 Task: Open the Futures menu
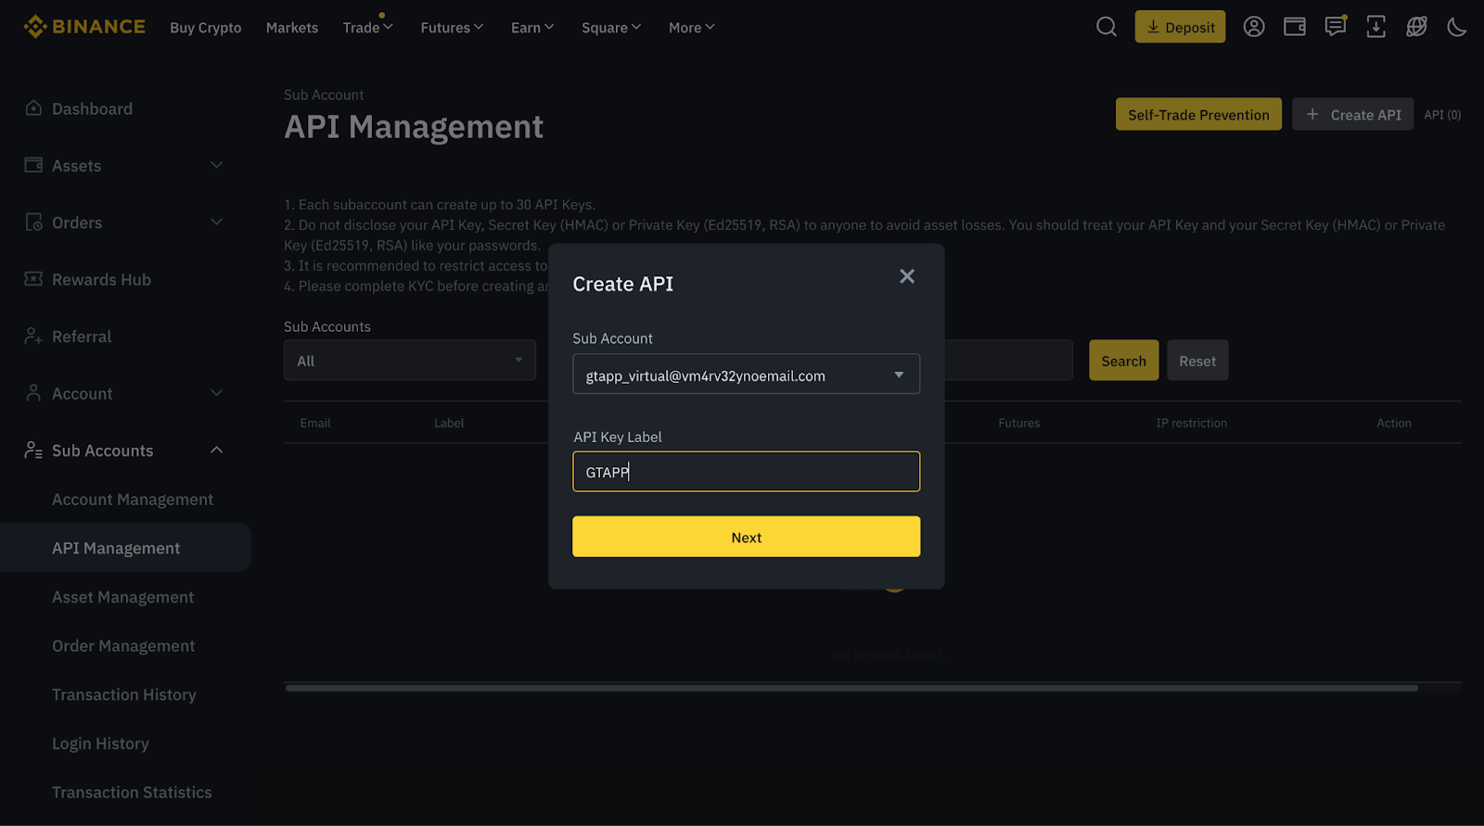click(452, 28)
